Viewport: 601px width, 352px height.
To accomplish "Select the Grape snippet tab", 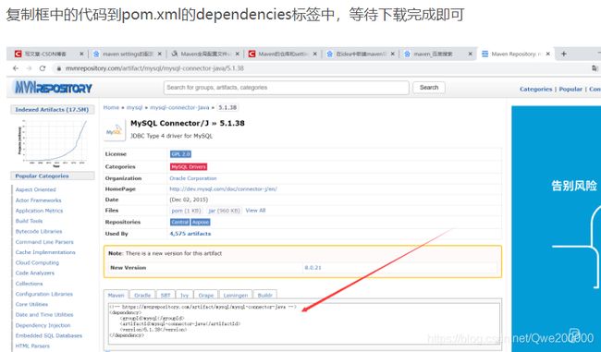I will click(x=206, y=295).
